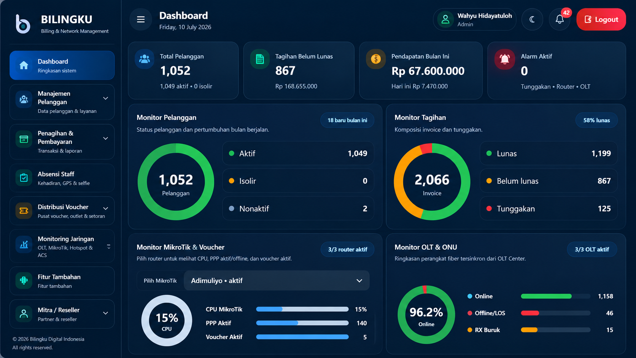Click the 2,066 Invoice donut chart

(x=432, y=182)
